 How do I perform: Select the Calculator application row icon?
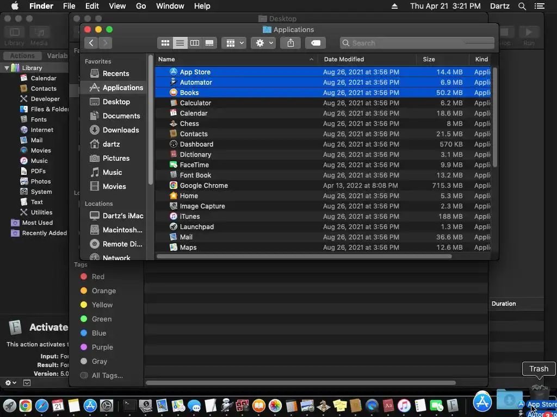click(174, 103)
